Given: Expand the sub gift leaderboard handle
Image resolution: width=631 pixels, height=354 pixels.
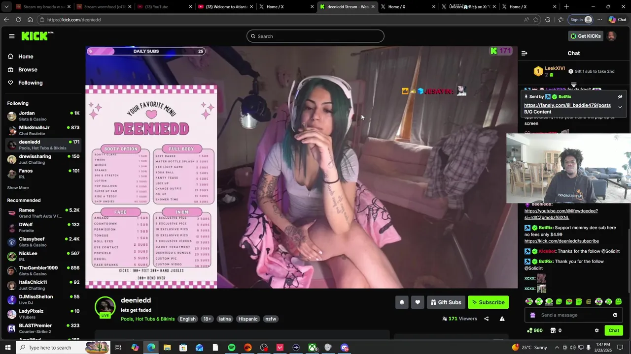Looking at the screenshot, I should [x=573, y=85].
